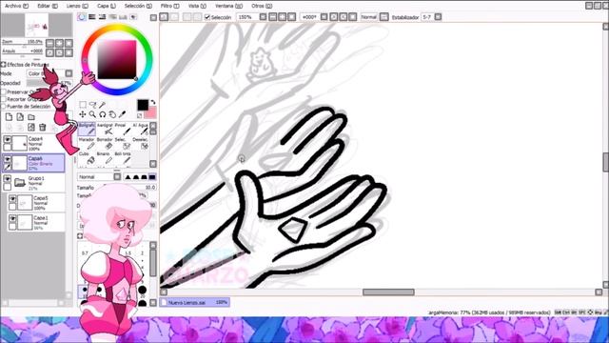Click the toolbar zoom in plus button
This screenshot has width=609, height=343.
283,17
